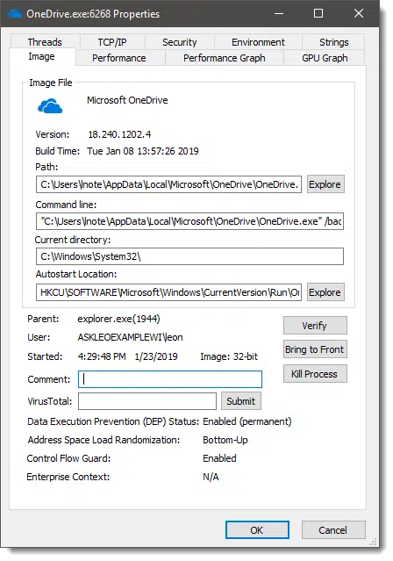
Task: Click the Kill Process button
Action: pos(315,374)
